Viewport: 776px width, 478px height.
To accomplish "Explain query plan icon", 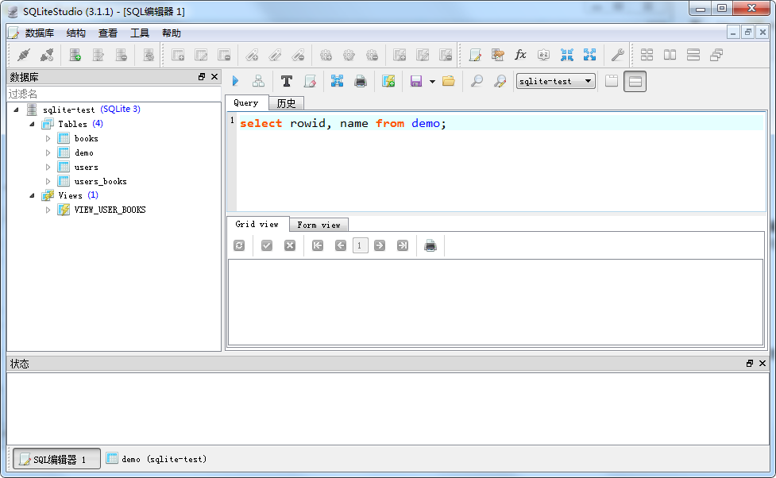I will [258, 81].
